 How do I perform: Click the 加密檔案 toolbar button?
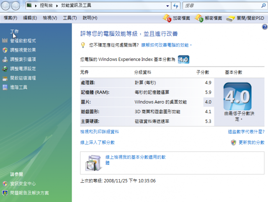click(176, 18)
